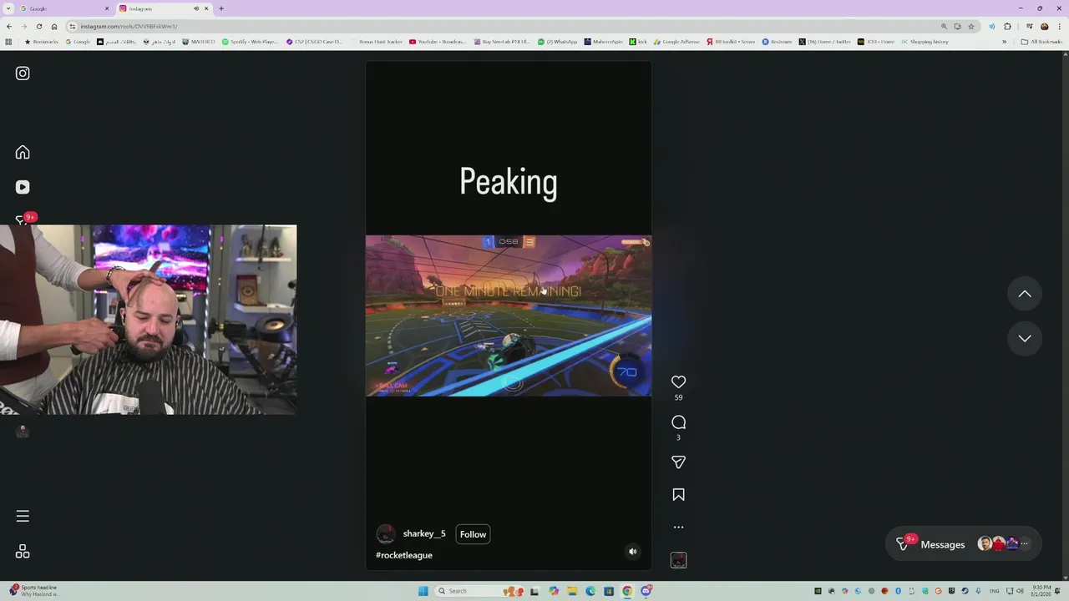
Task: Bookmark this page with star icon
Action: pos(970,26)
